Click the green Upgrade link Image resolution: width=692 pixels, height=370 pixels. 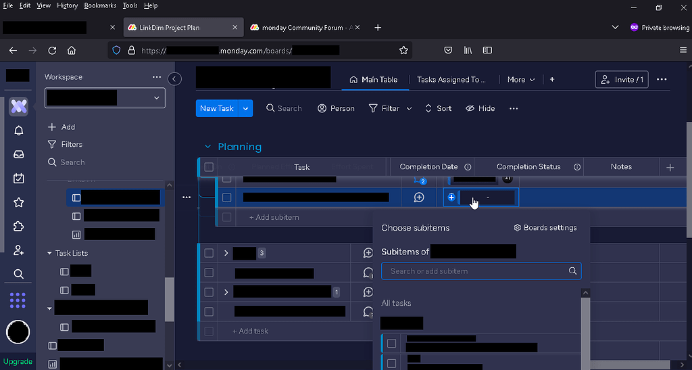pos(18,361)
